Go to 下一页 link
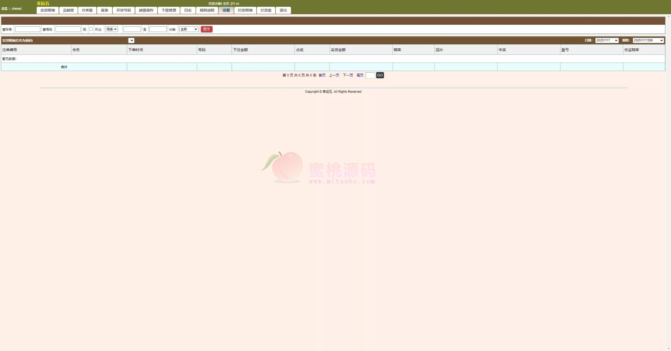This screenshot has width=671, height=351. [348, 75]
